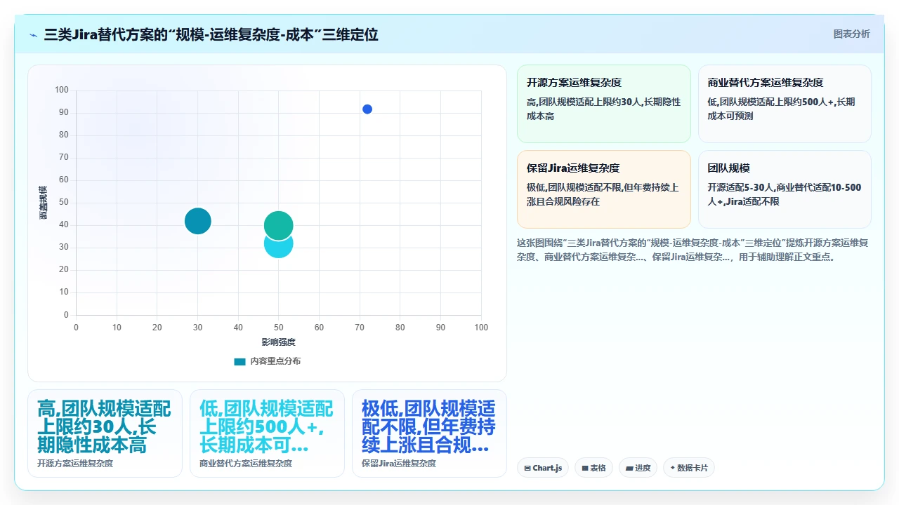
Task: Click the y-axis tick label 100
Action: [62, 90]
